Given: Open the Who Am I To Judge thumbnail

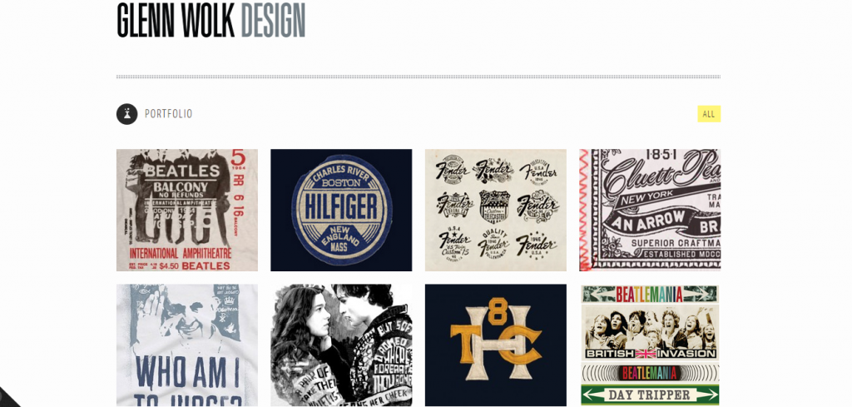Looking at the screenshot, I should tap(187, 345).
